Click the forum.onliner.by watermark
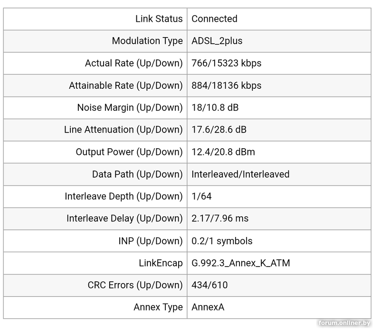This screenshot has height=333, width=380. 344,323
